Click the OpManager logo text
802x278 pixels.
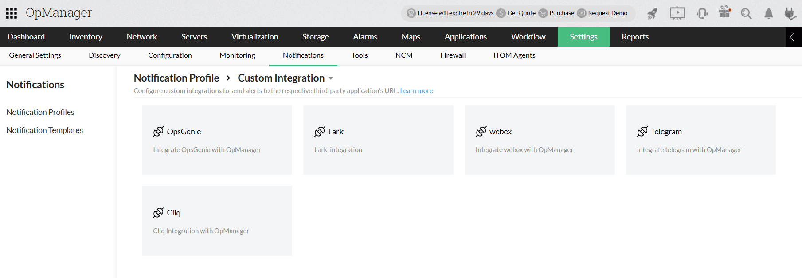click(x=59, y=13)
